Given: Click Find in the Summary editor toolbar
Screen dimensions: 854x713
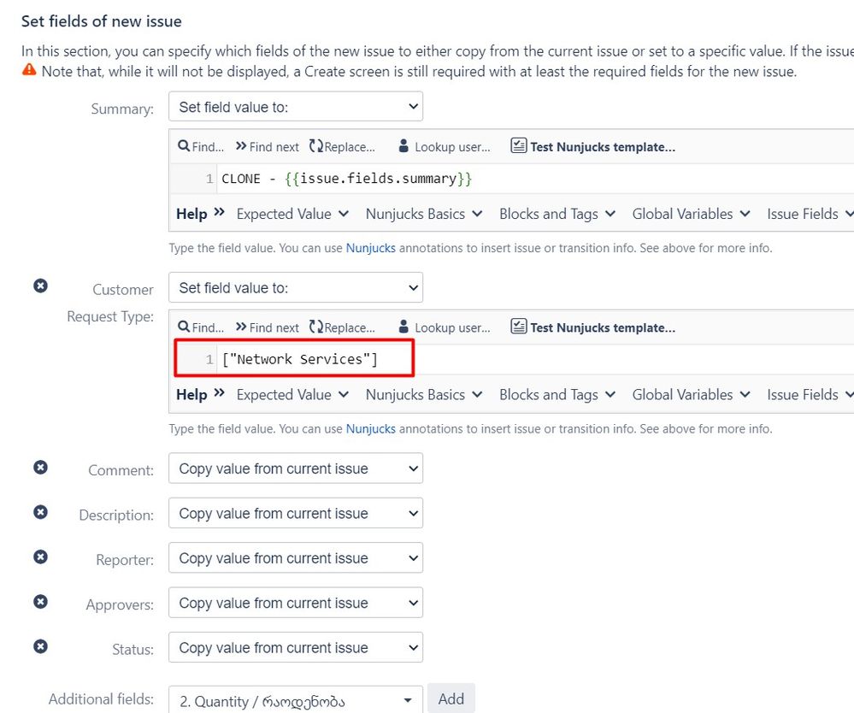Looking at the screenshot, I should (201, 146).
